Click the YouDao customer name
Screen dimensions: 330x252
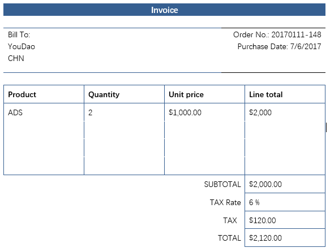point(22,47)
